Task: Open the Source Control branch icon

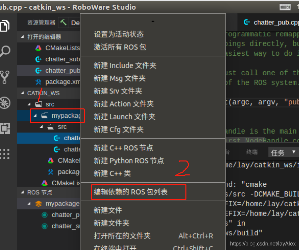Action: pyautogui.click(x=5, y=77)
